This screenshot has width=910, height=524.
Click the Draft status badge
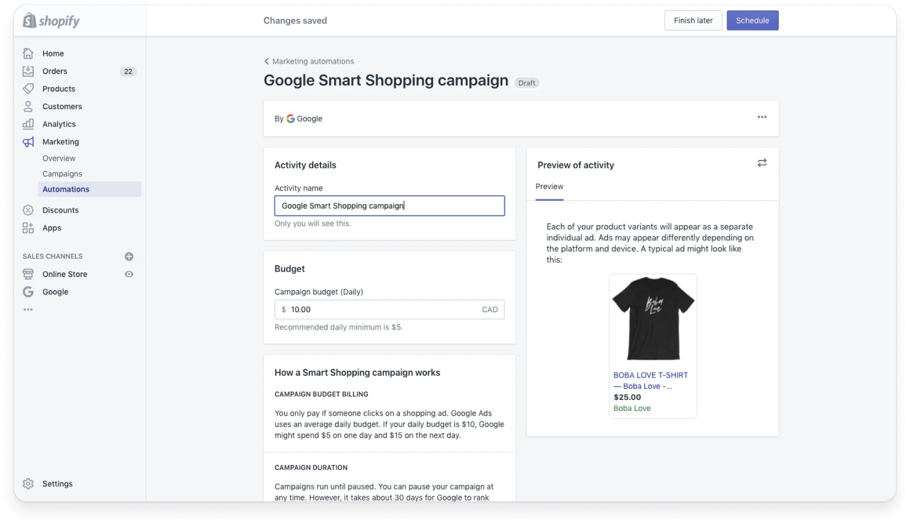526,83
